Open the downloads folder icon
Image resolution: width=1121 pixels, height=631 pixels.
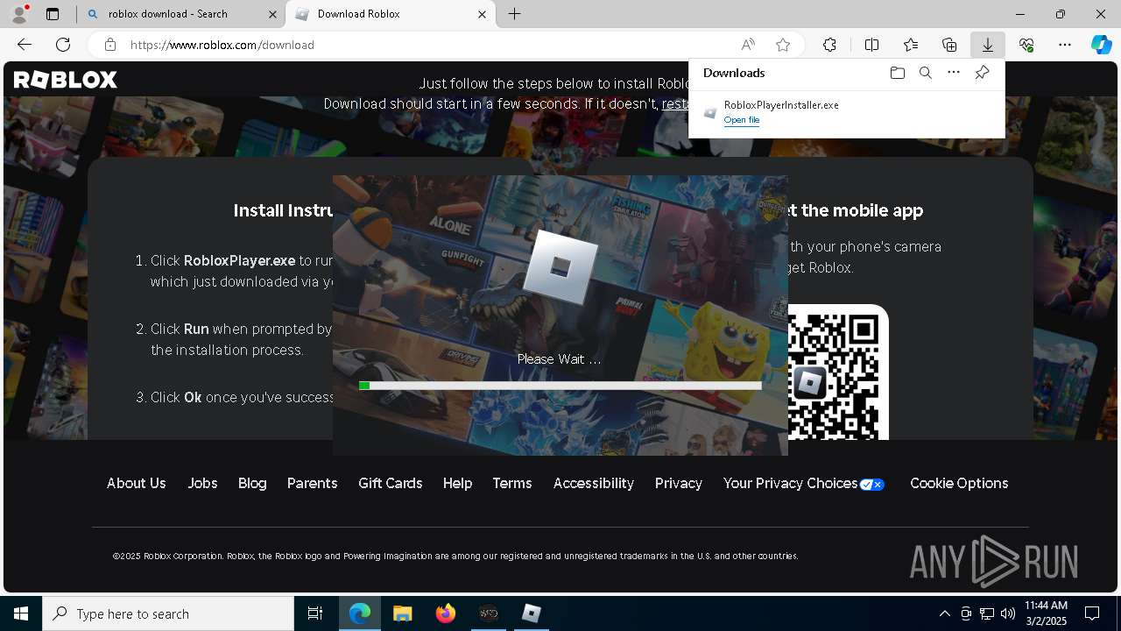(897, 73)
